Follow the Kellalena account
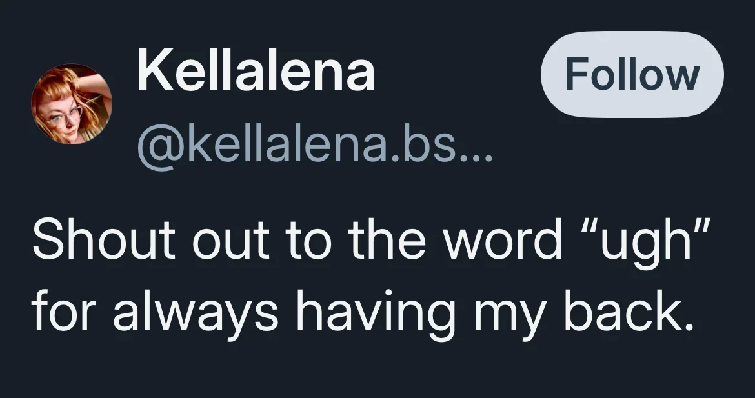 pyautogui.click(x=632, y=75)
